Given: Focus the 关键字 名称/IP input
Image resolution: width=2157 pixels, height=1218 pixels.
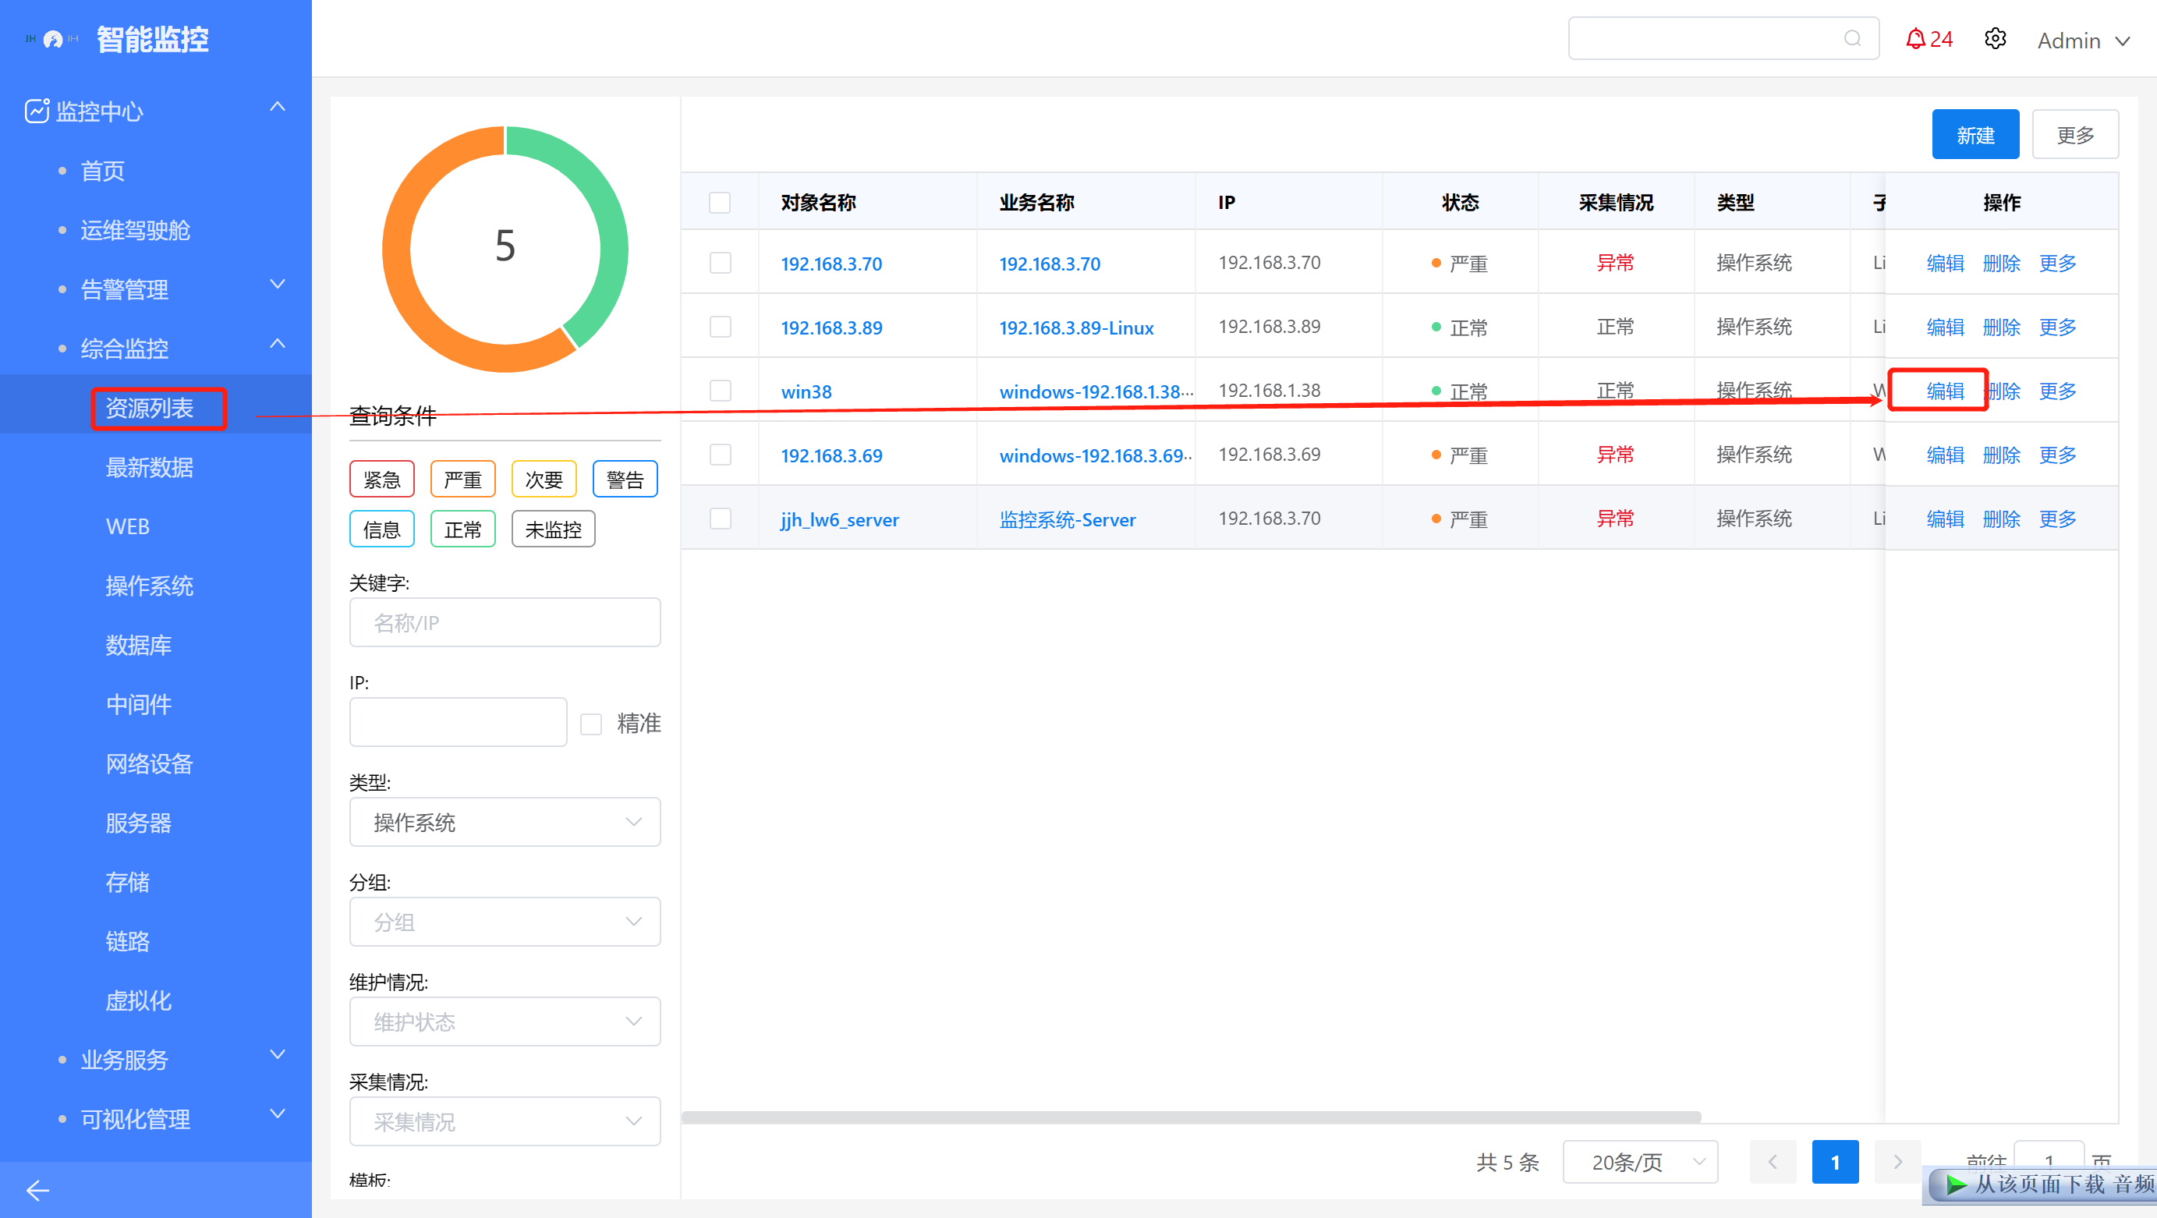Looking at the screenshot, I should 505,622.
